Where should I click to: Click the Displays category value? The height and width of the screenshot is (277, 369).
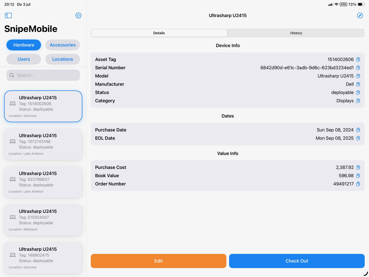pos(345,100)
